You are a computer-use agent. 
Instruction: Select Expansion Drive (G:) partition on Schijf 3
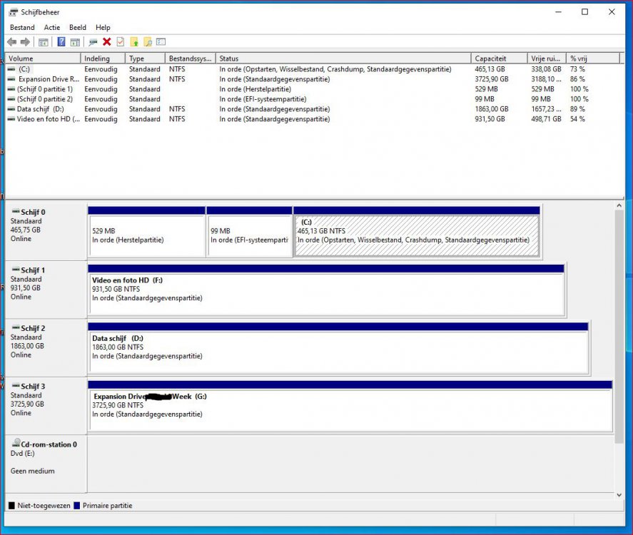pos(350,409)
